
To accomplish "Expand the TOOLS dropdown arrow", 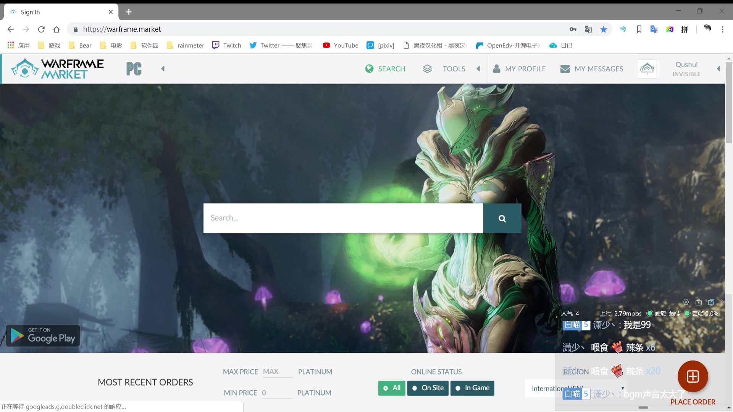I will [478, 69].
